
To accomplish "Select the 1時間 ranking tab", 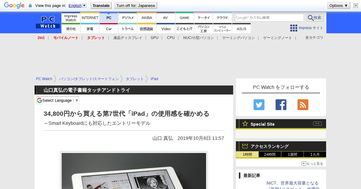I will click(x=247, y=154).
